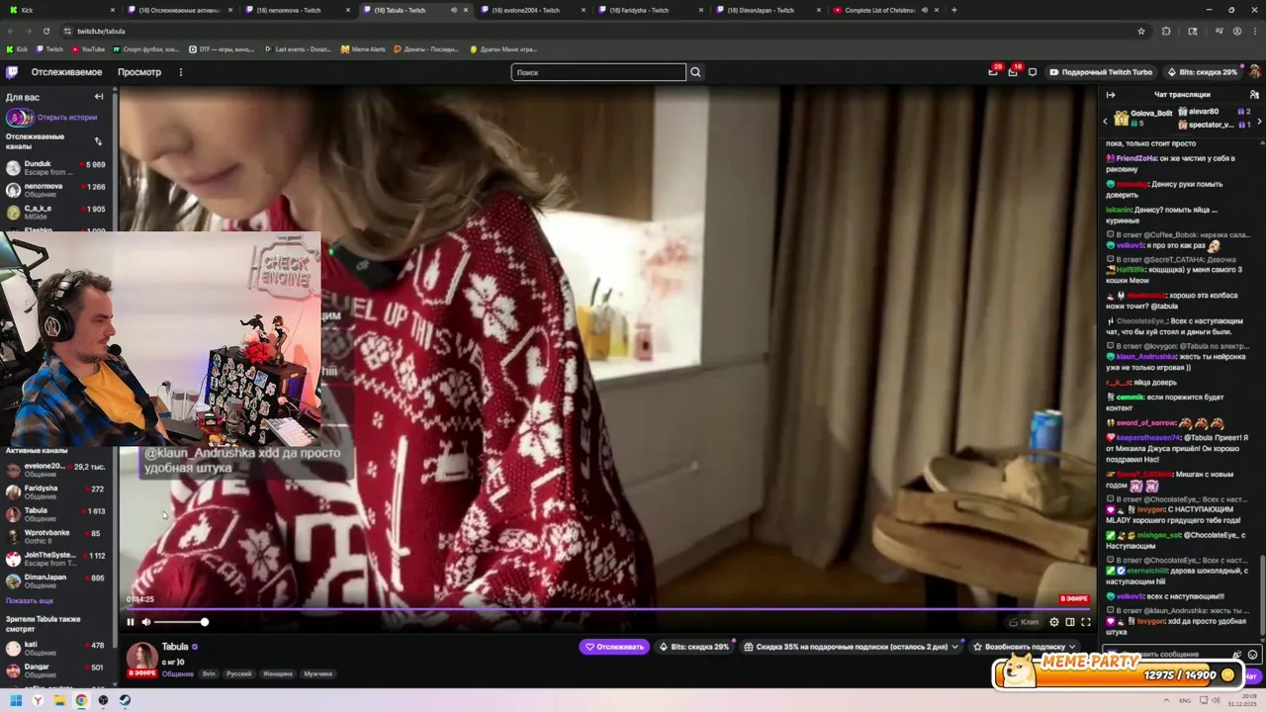Switch to the nenormova - Twitch tab

297,10
